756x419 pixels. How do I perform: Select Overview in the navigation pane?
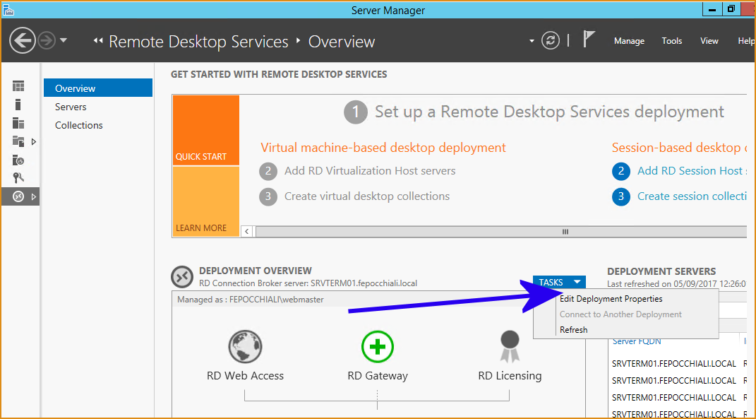(98, 88)
